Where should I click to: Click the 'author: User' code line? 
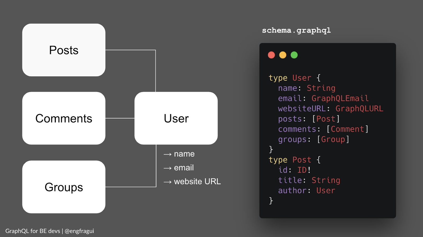(306, 190)
